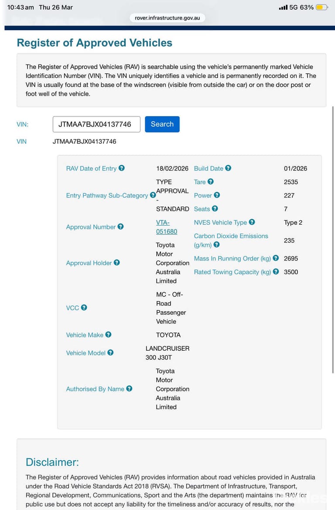The width and height of the screenshot is (335, 510).
Task: Tap the battery indicator in status bar
Action: click(x=321, y=7)
